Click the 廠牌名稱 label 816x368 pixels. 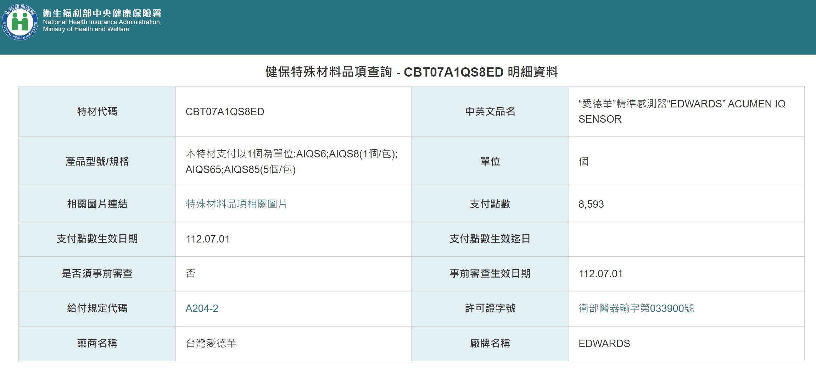click(490, 344)
